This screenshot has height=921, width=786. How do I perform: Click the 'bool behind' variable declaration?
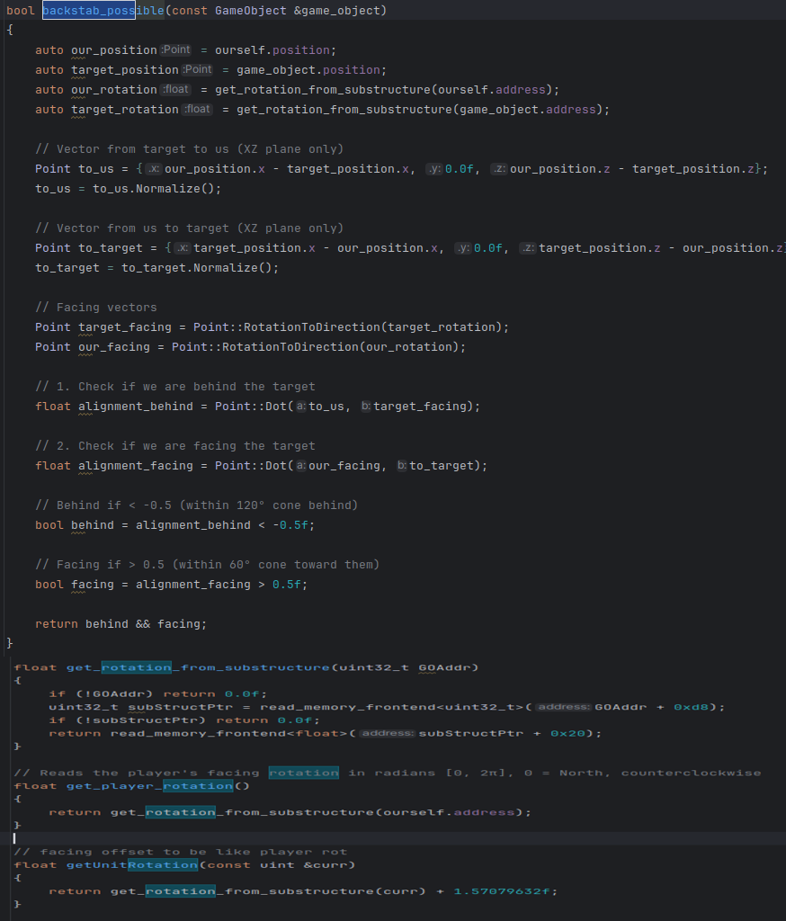tap(75, 525)
